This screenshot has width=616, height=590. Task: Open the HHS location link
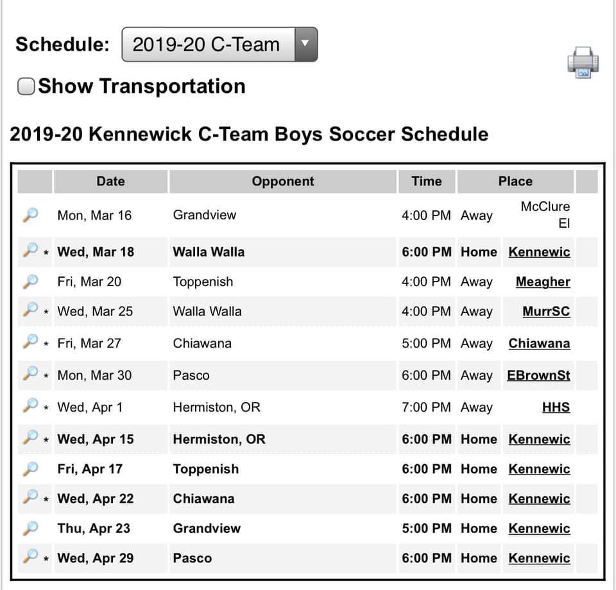point(556,407)
